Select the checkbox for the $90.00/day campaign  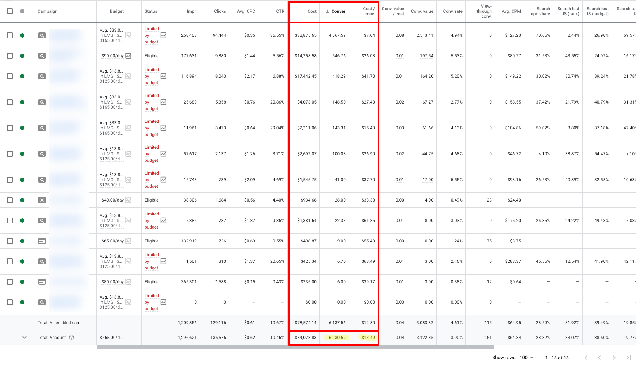10,56
